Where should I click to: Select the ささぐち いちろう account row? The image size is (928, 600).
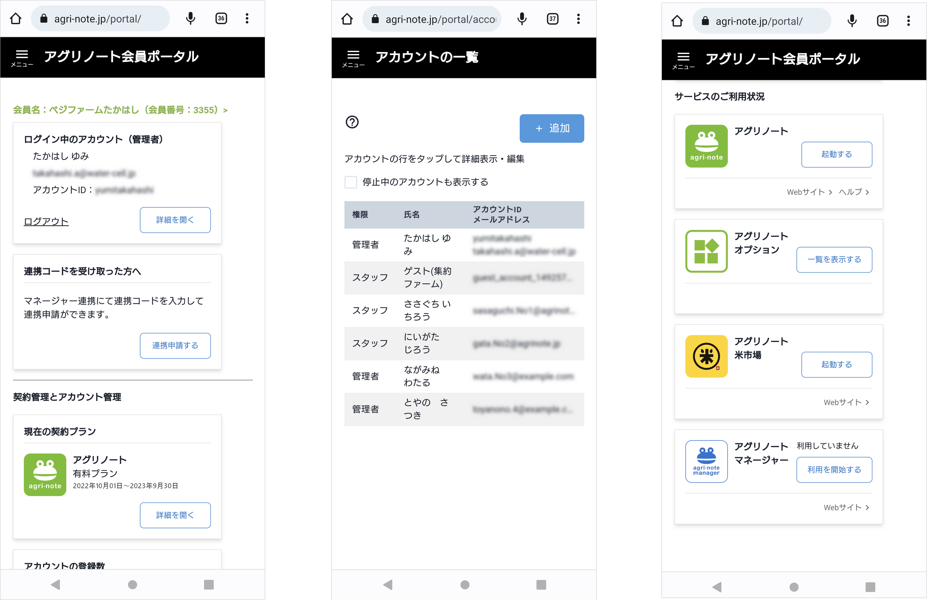pyautogui.click(x=464, y=310)
